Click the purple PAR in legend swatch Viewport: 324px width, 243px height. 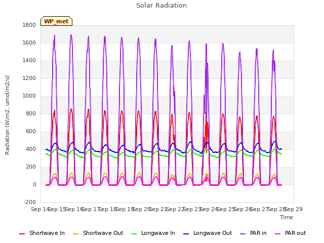pyautogui.click(x=243, y=234)
